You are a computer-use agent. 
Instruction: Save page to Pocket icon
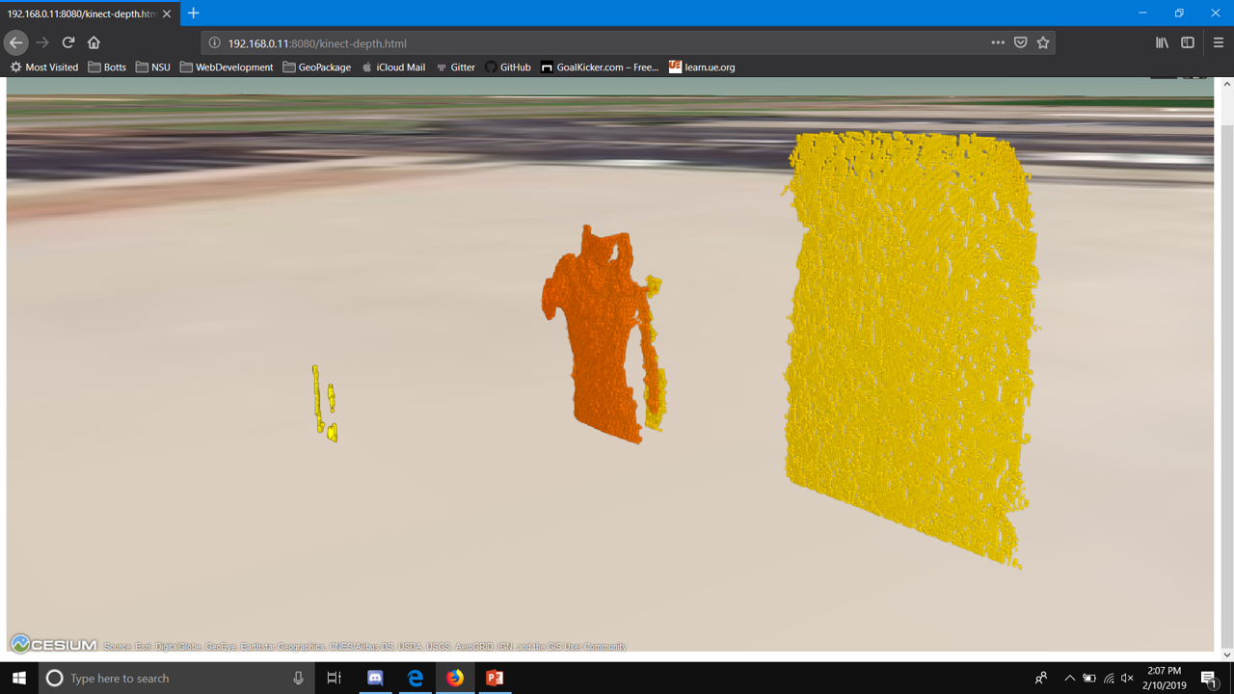click(x=1021, y=42)
